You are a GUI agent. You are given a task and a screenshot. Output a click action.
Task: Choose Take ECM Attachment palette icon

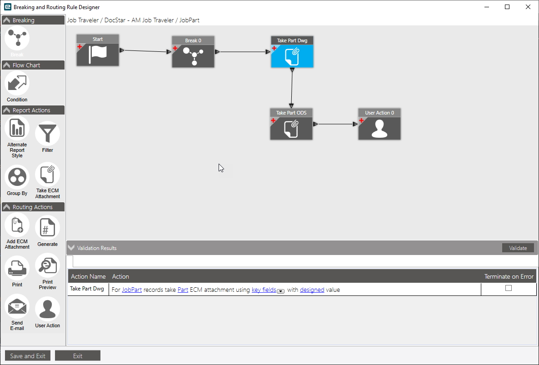click(x=47, y=175)
